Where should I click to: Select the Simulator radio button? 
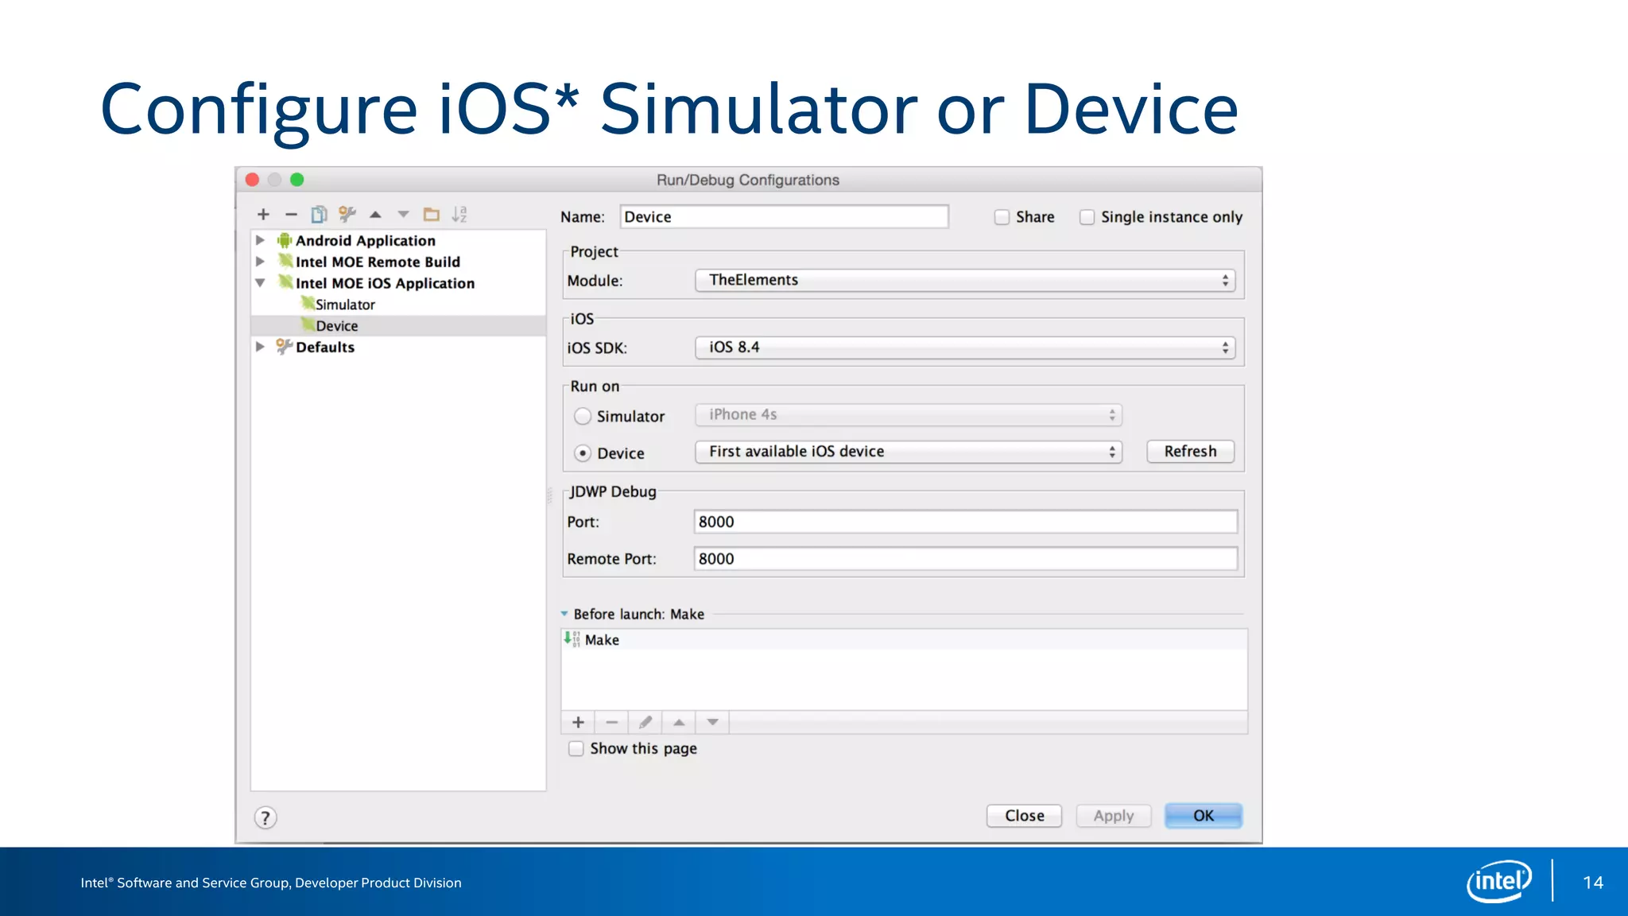click(583, 416)
